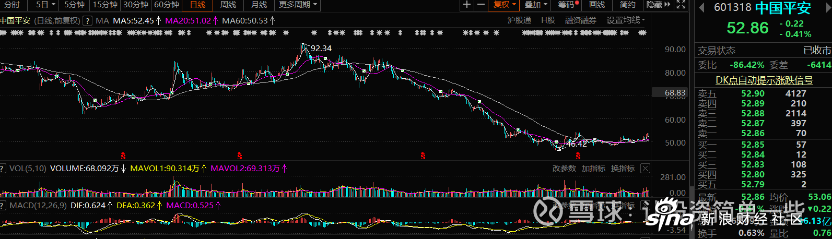Toggle 画线 drawing tools
Viewport: 832px width, 239px height.
[x=597, y=5]
